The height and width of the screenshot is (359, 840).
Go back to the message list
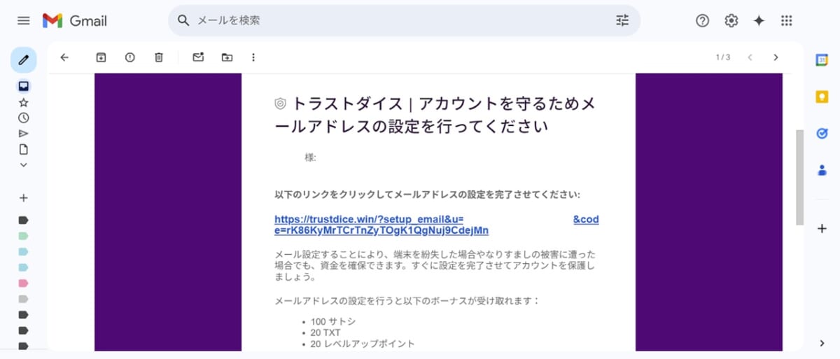pos(64,57)
